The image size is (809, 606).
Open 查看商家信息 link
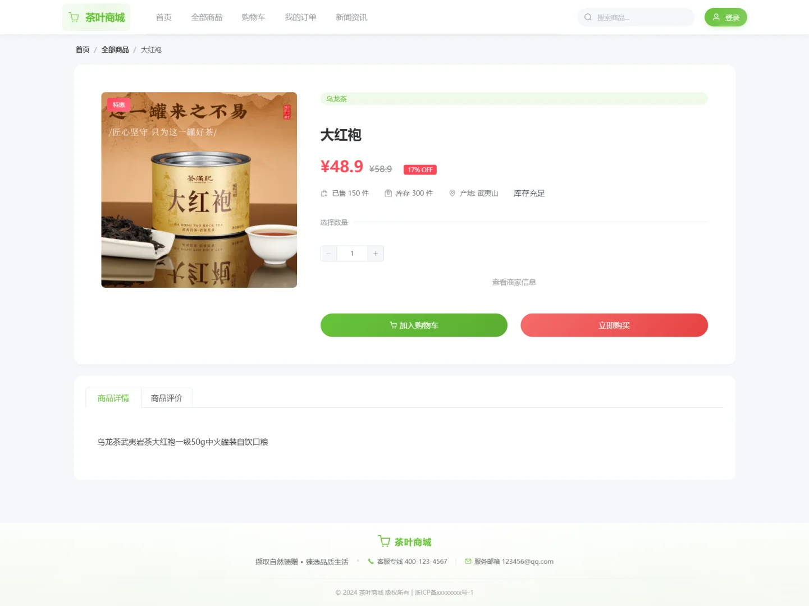(x=514, y=282)
